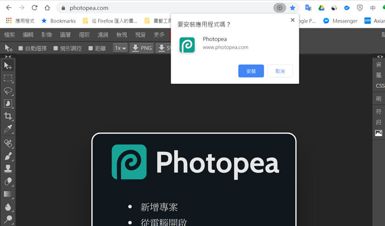Image resolution: width=385 pixels, height=226 pixels.
Task: Click 新增專案 new project link
Action: (x=159, y=207)
